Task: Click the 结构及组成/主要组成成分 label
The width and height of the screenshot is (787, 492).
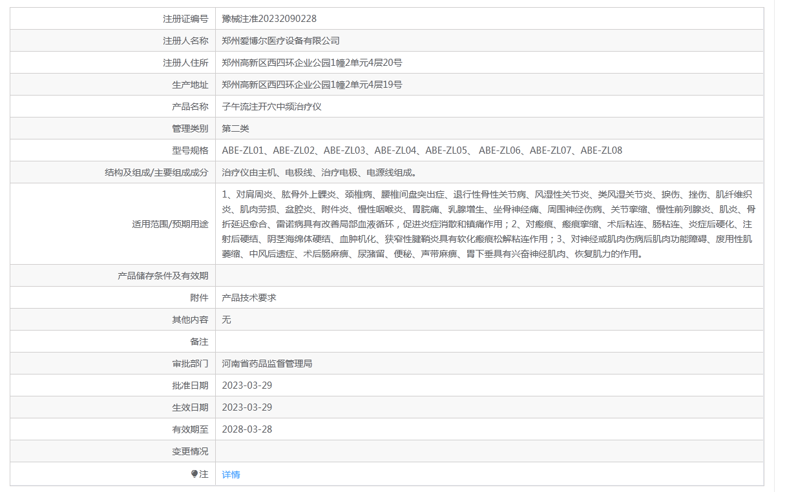Action: (x=156, y=172)
